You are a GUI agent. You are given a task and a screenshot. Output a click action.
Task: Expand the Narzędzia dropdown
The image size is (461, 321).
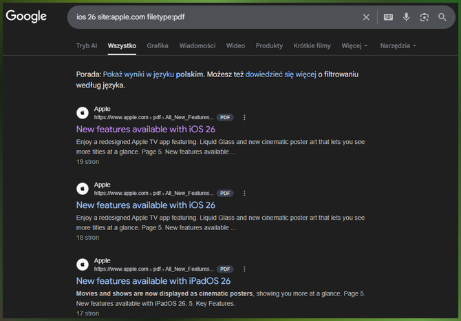398,45
